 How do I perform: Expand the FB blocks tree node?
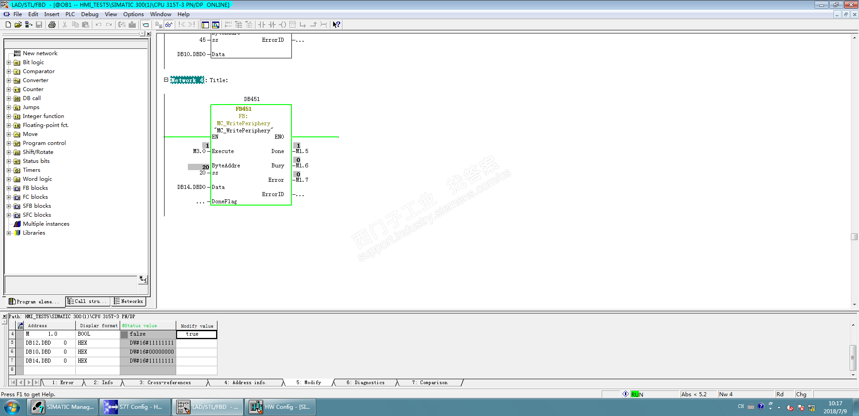pos(9,188)
